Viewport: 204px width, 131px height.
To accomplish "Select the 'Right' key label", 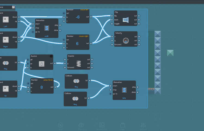I will click(x=5, y=47).
